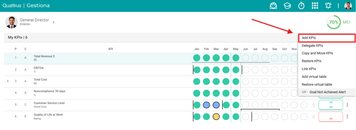
Task: Click the Customer Service Level KPI name
Action: tap(49, 103)
